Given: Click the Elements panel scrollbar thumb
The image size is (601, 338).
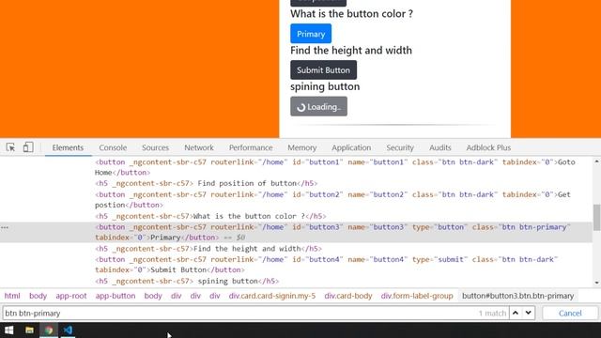Looking at the screenshot, I should pyautogui.click(x=597, y=218).
